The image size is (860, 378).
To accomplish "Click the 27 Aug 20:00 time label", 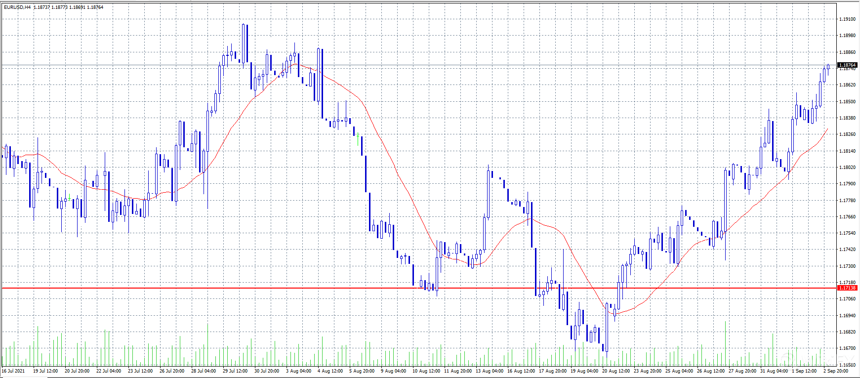I will (x=742, y=371).
